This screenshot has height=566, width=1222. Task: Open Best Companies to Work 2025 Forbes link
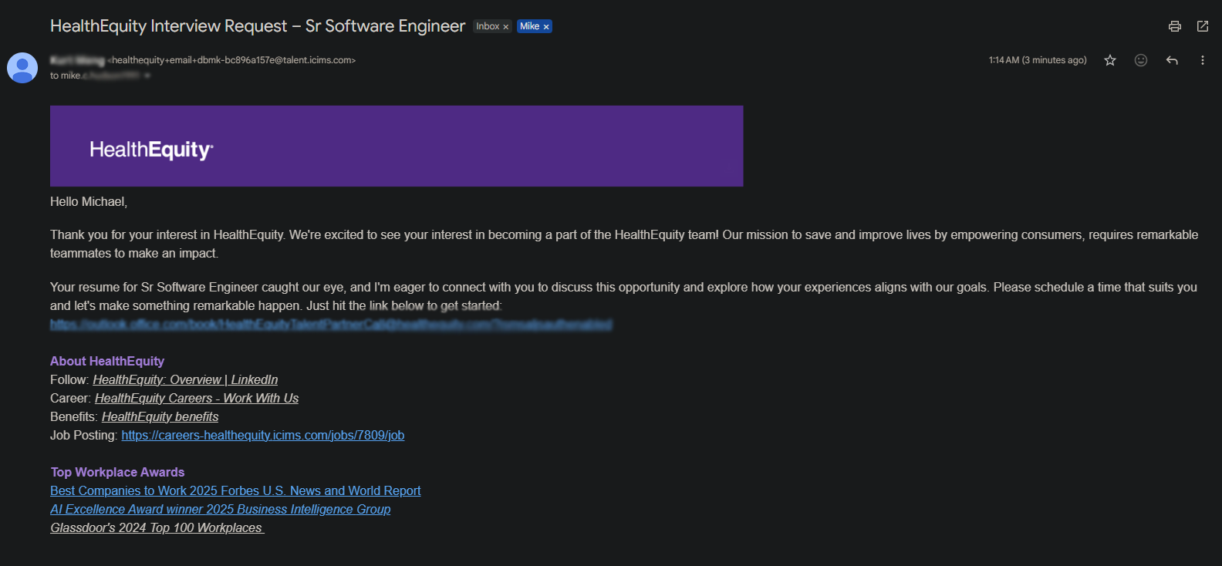coord(235,490)
